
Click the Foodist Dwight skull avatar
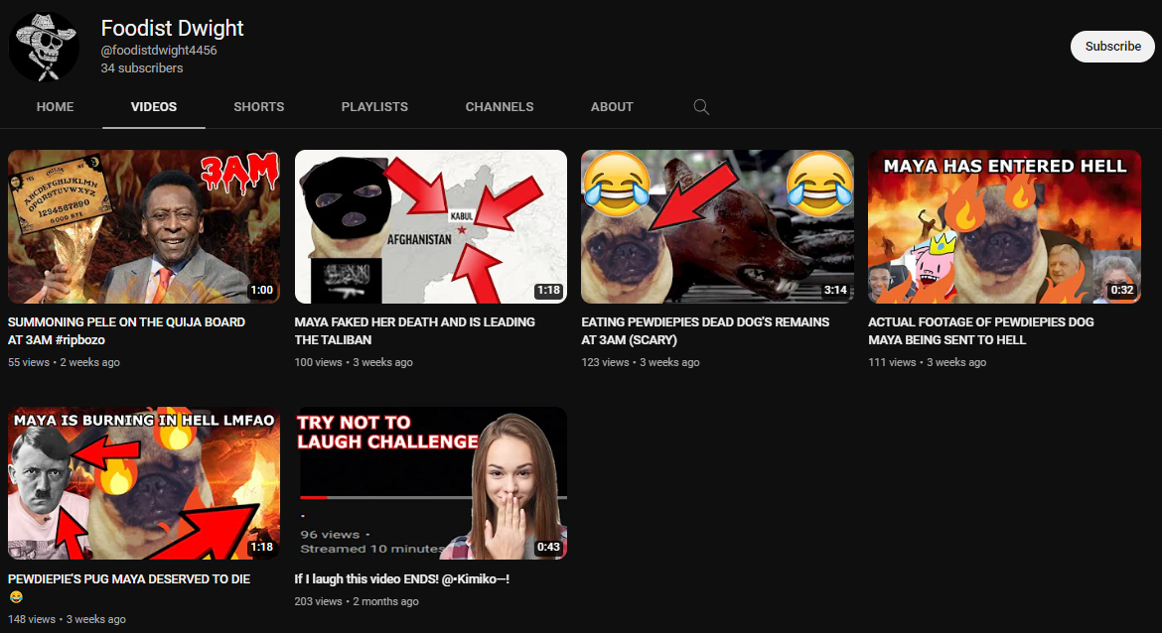[x=44, y=47]
